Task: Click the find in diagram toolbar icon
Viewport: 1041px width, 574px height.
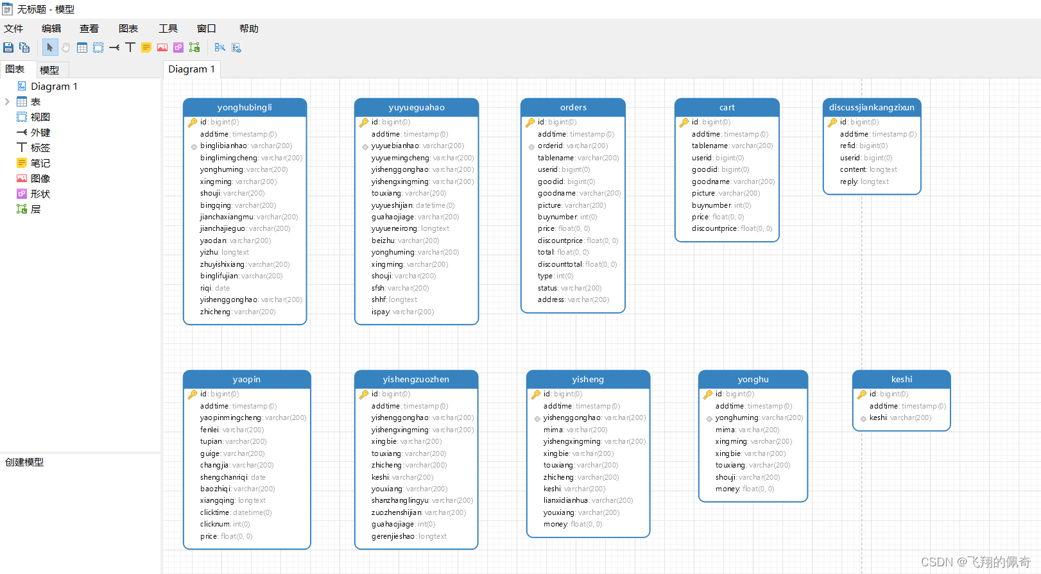Action: pyautogui.click(x=220, y=47)
